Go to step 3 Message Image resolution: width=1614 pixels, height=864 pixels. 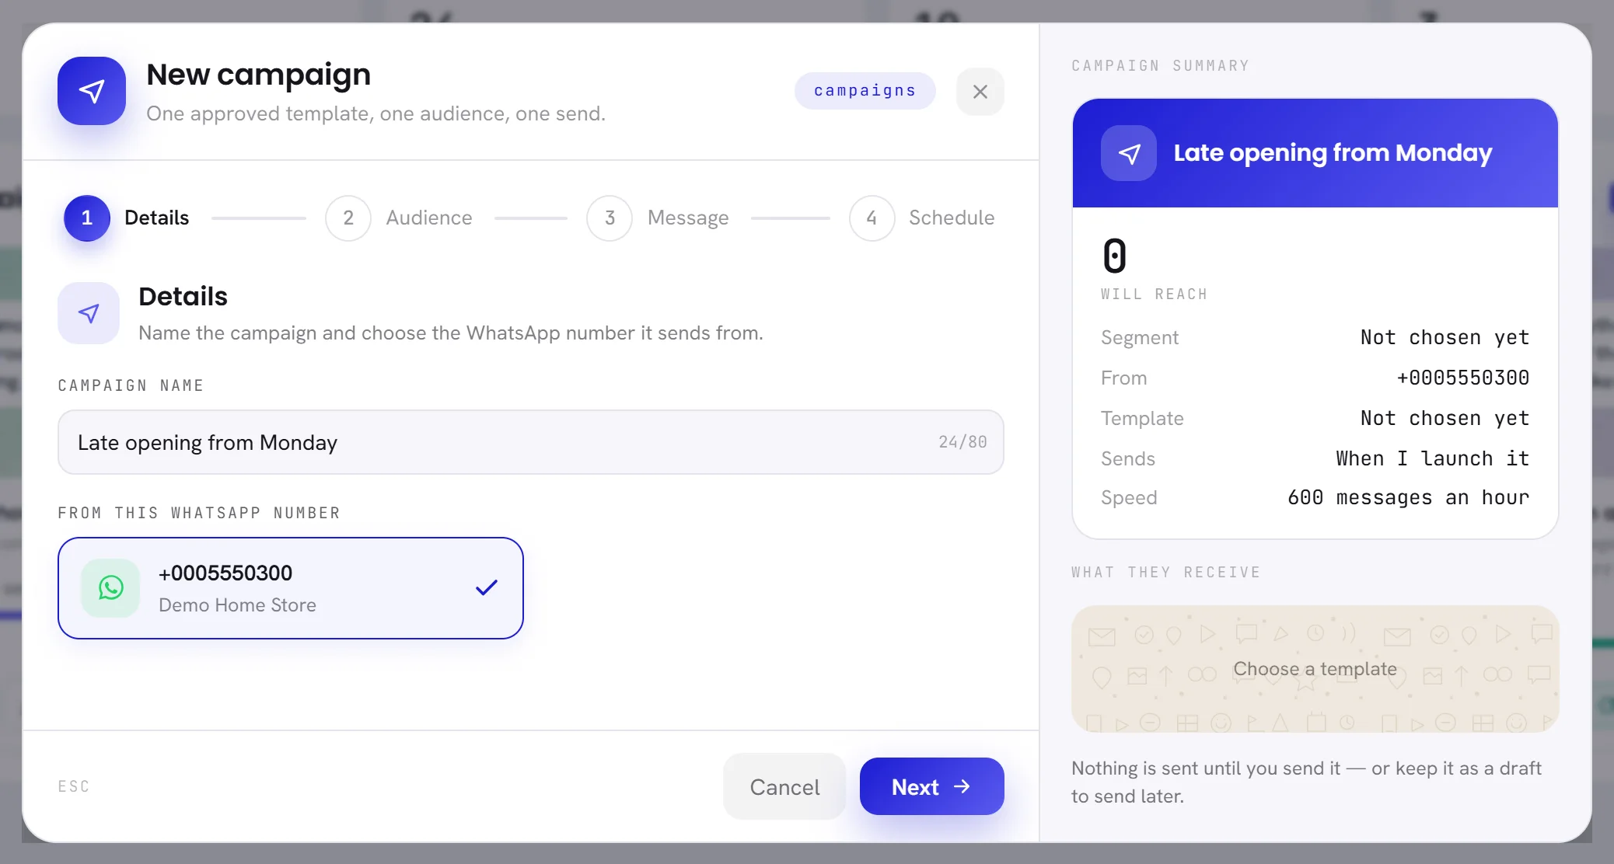(x=658, y=218)
